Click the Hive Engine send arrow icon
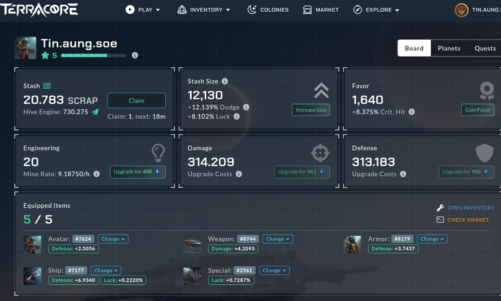 click(x=95, y=111)
